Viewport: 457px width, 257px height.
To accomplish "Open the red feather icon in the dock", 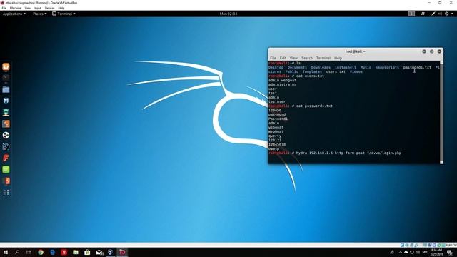I will tap(6, 158).
